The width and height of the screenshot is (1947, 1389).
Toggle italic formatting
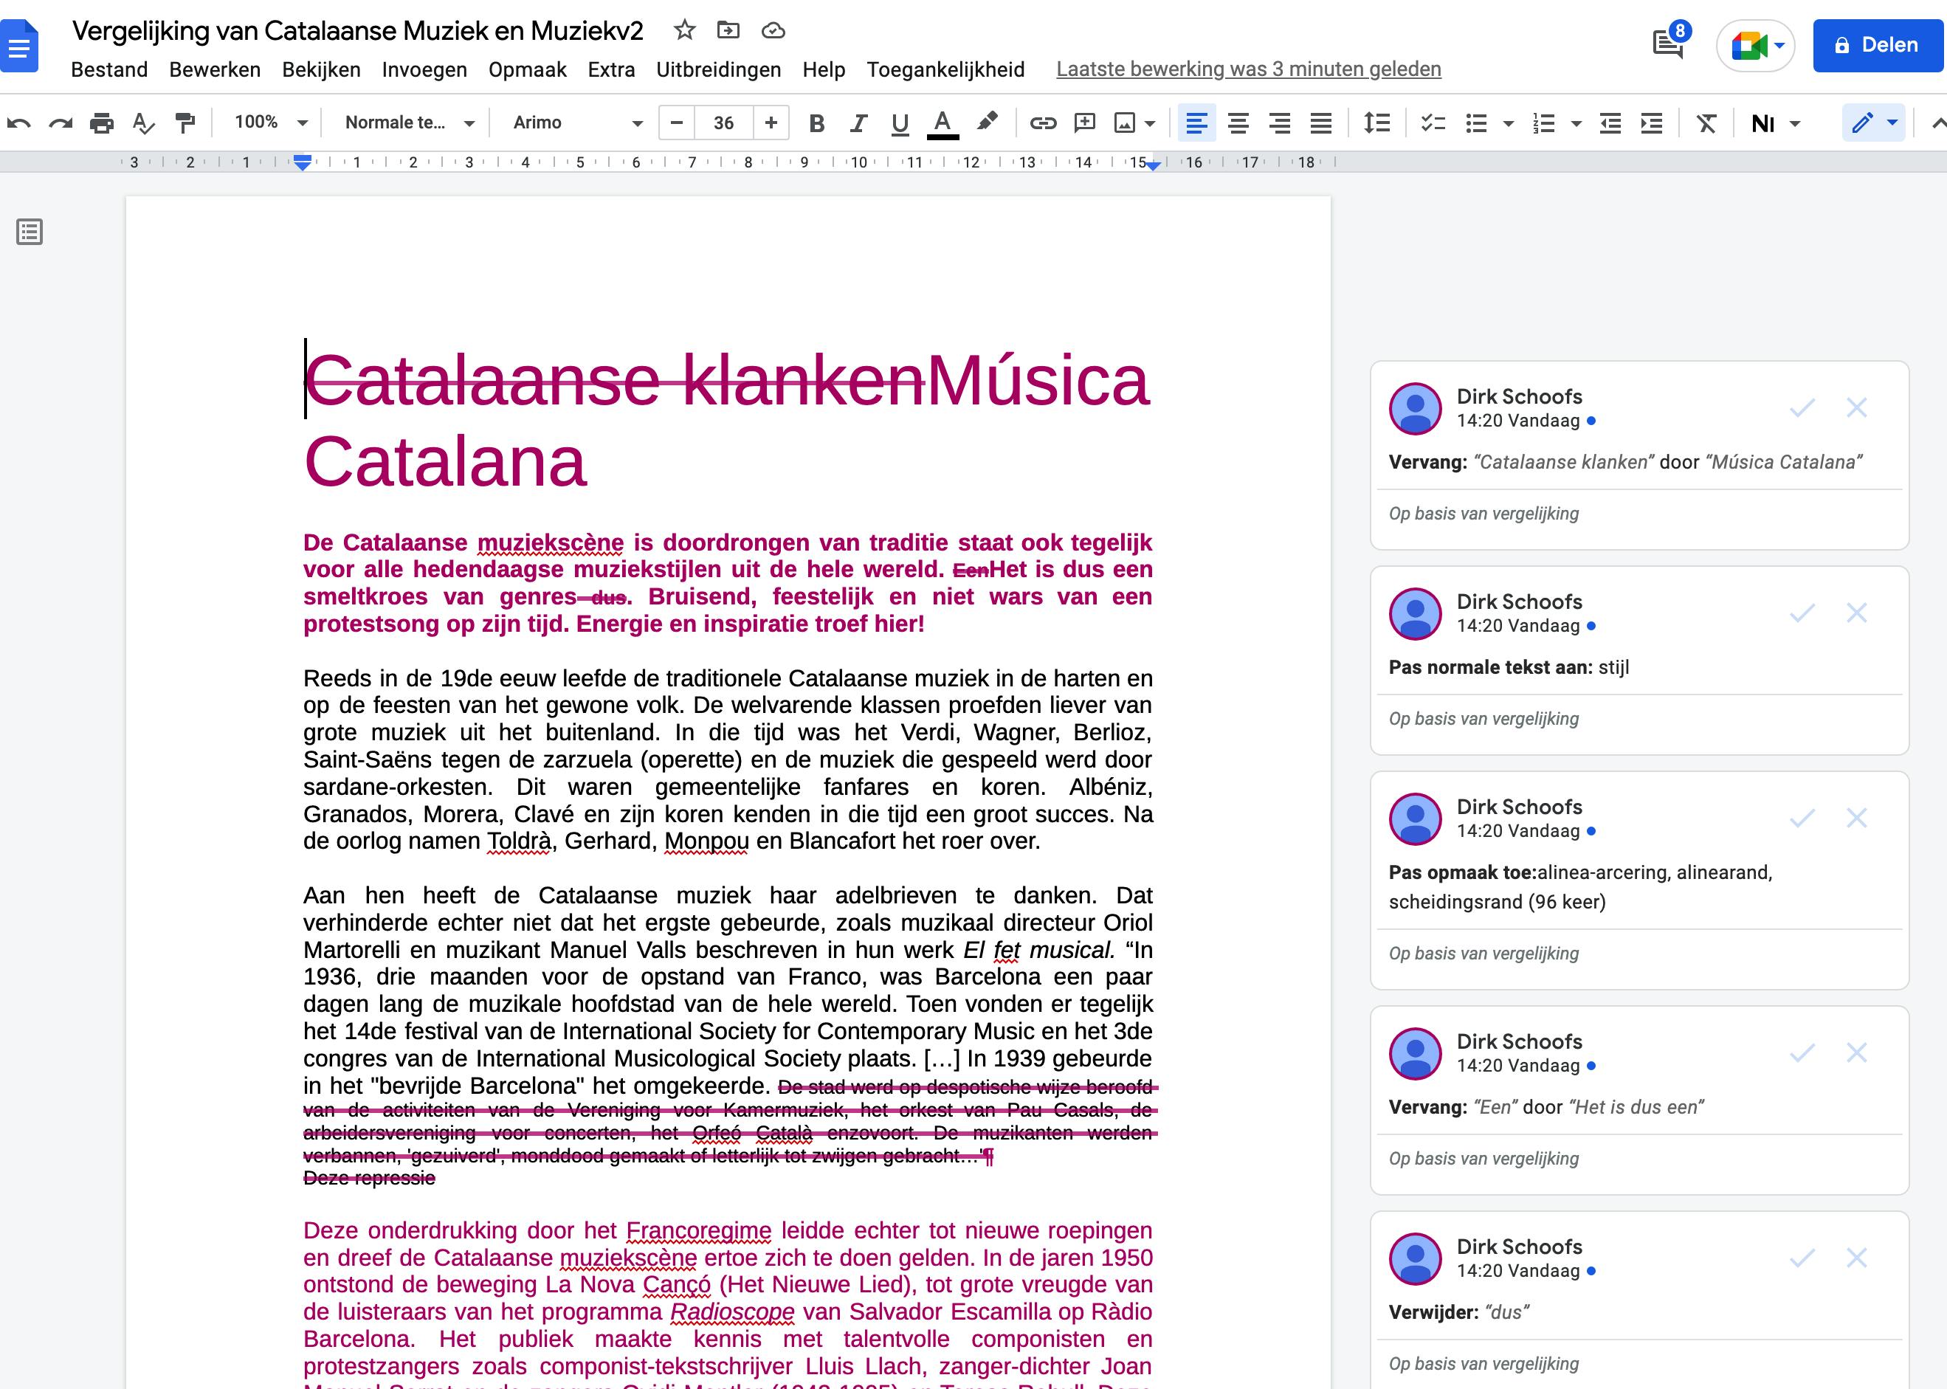pyautogui.click(x=858, y=123)
